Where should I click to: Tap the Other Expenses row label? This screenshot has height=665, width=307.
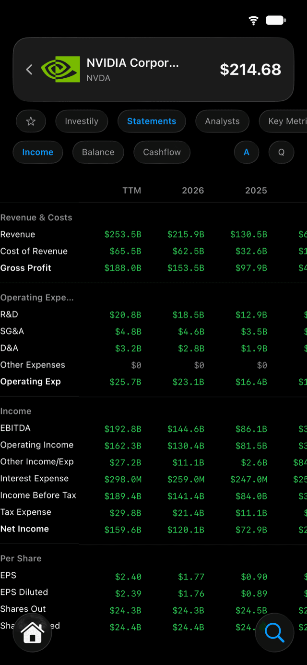[33, 365]
